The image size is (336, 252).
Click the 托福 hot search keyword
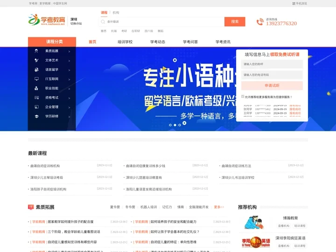(114, 31)
